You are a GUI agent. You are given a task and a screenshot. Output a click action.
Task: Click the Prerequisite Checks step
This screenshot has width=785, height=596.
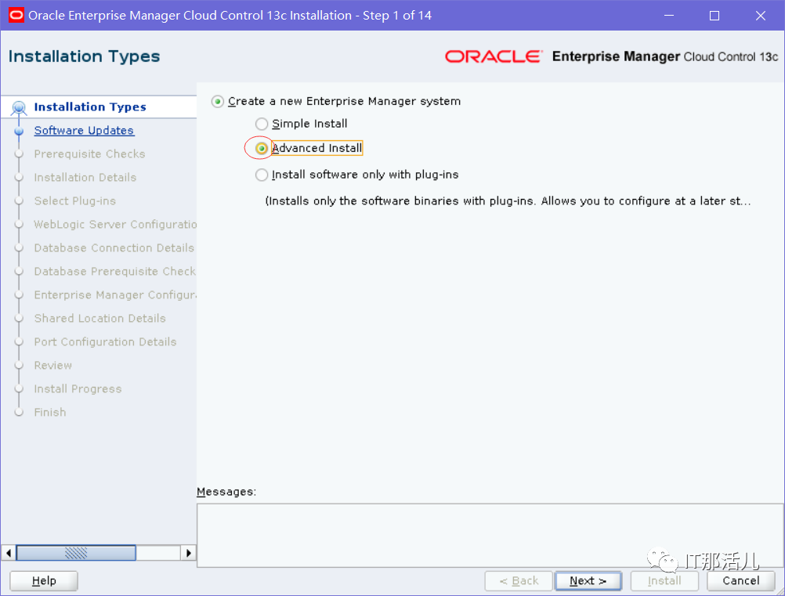tap(89, 154)
